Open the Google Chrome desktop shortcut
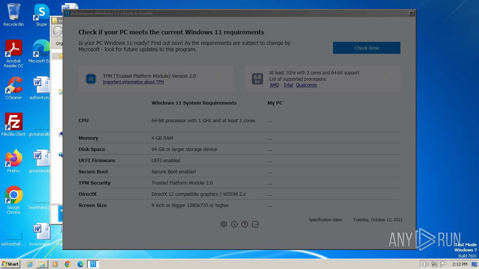 pos(13,200)
